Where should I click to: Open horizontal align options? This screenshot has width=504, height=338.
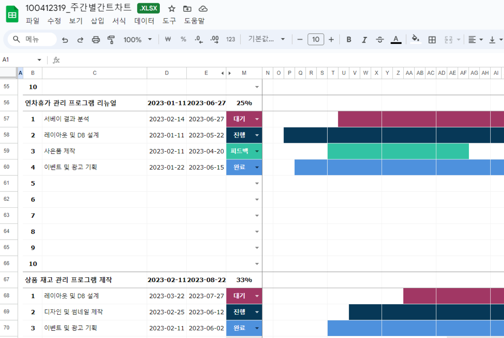[475, 39]
